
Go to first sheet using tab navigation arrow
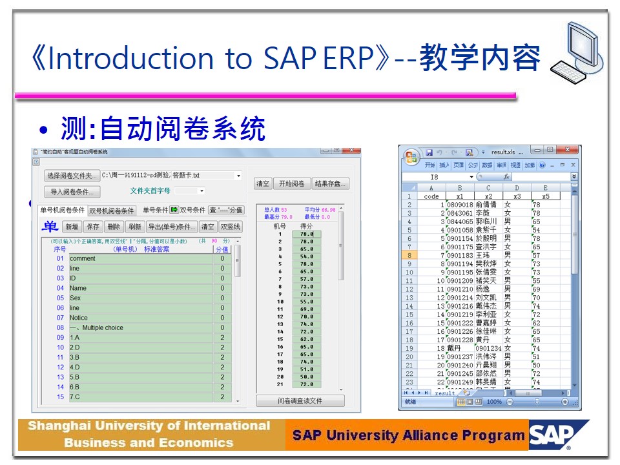[x=406, y=393]
